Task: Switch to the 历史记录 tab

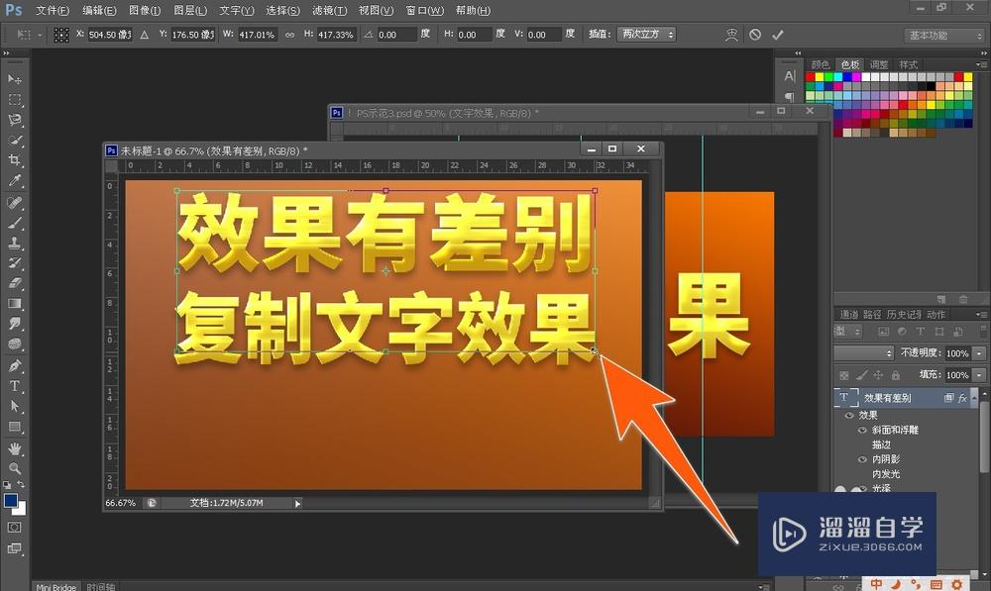Action: pyautogui.click(x=905, y=314)
